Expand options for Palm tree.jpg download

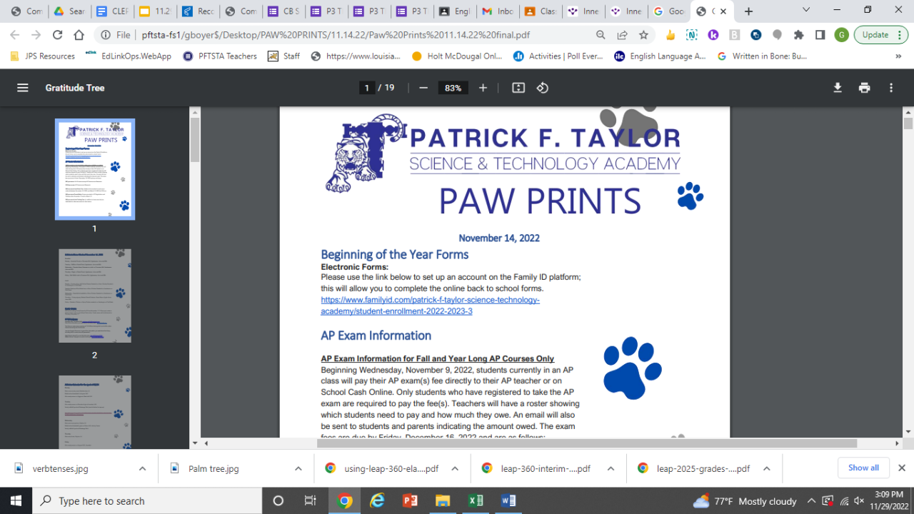click(298, 469)
